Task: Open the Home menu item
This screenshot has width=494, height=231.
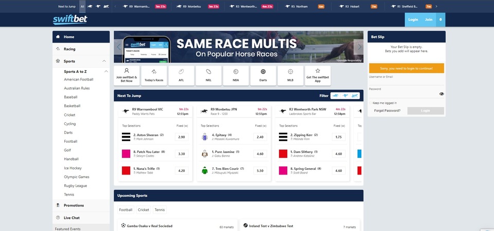Action: tap(81, 37)
